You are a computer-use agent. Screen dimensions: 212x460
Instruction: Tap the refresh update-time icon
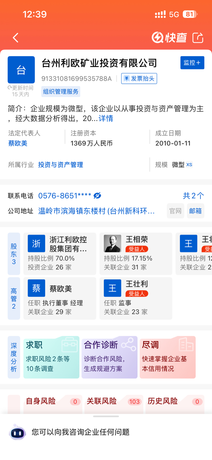(x=10, y=88)
